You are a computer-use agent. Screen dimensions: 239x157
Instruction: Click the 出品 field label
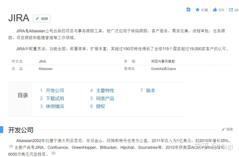[17, 69]
